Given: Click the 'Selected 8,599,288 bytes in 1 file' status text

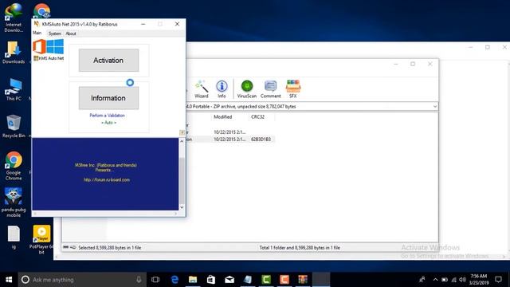Looking at the screenshot, I should (x=110, y=248).
